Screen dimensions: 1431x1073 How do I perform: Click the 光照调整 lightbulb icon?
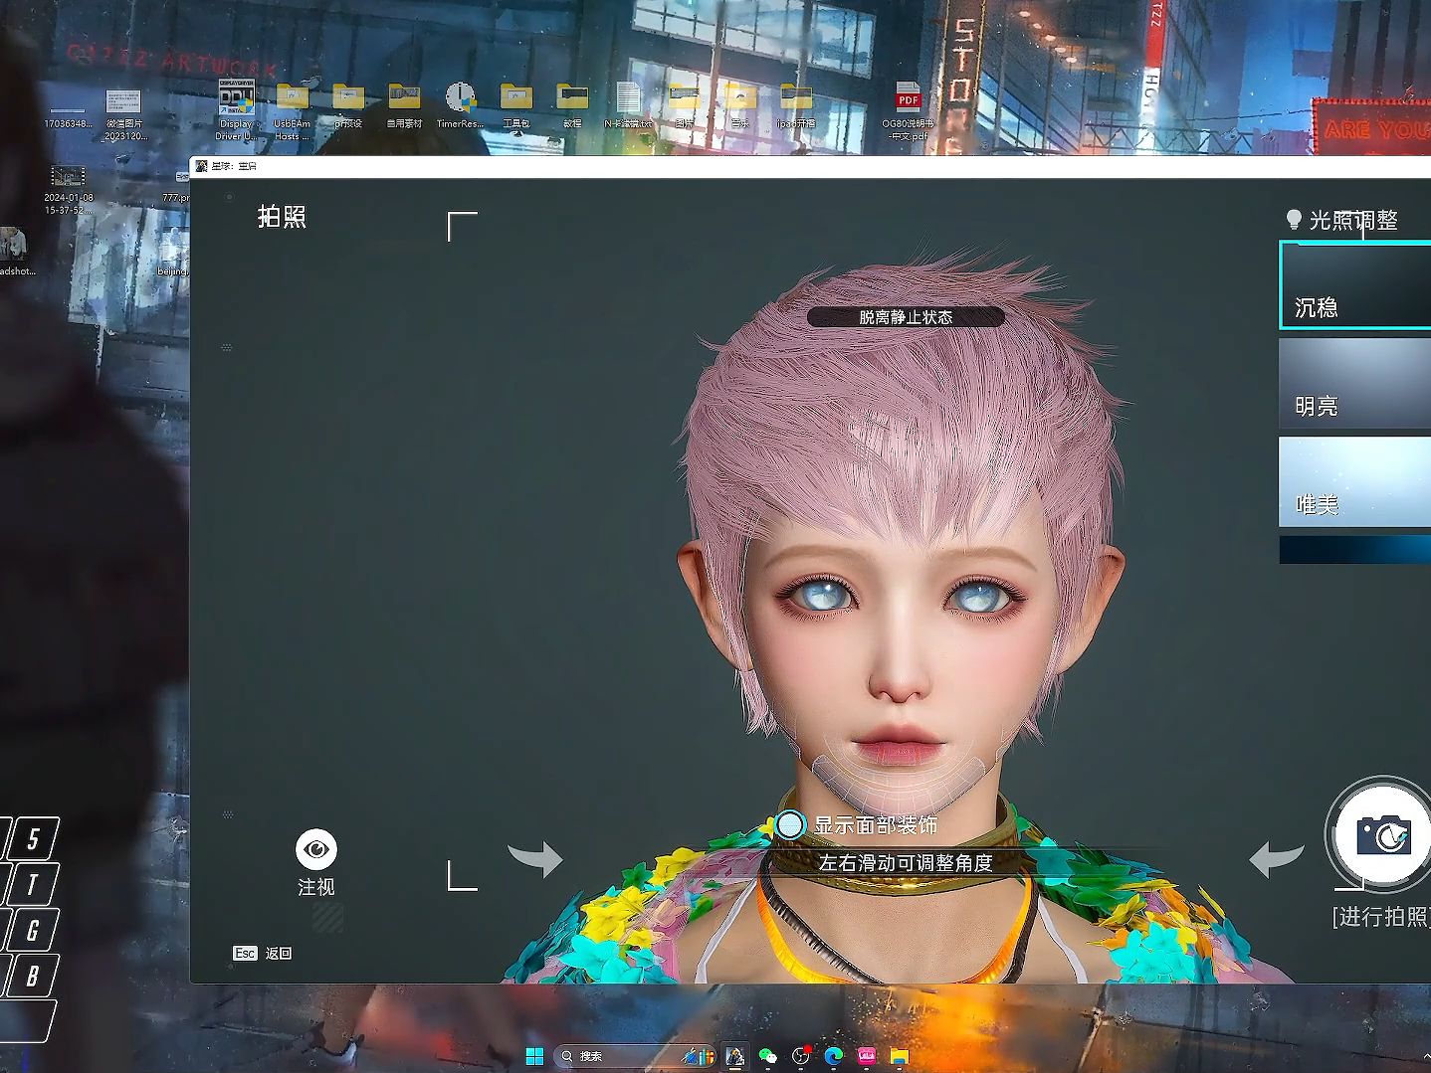1294,220
